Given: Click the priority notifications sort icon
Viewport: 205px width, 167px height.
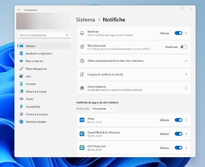Looking at the screenshot, I should 82,74.
